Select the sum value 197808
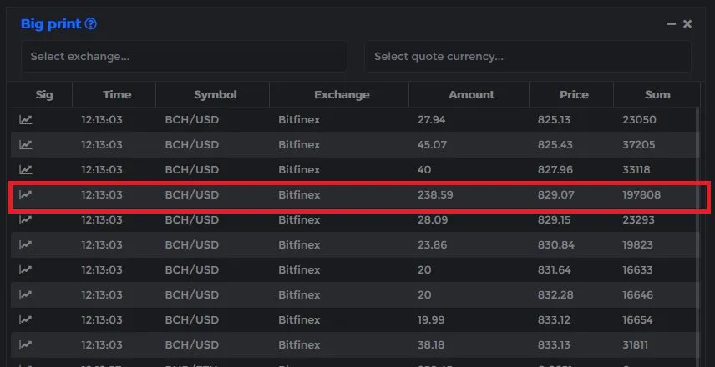This screenshot has width=715, height=367. coord(641,195)
